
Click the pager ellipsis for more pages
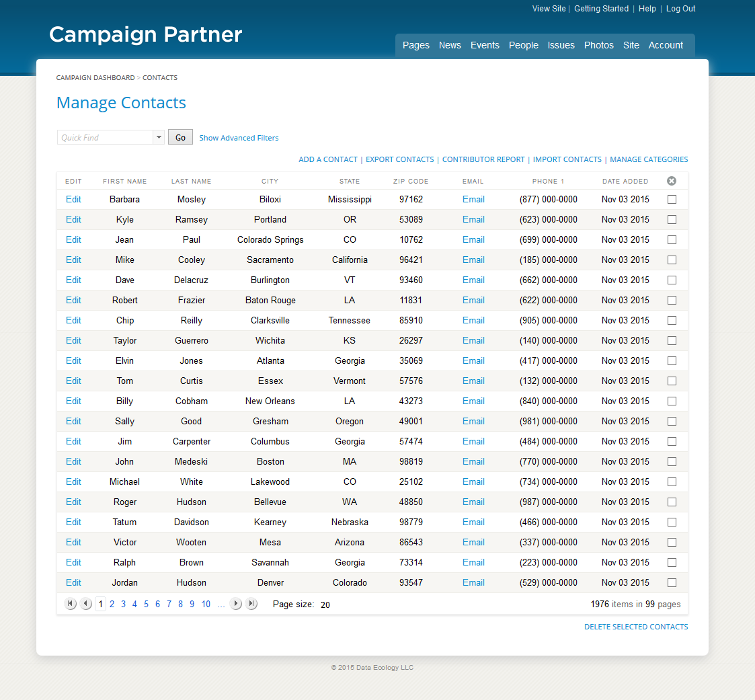pos(221,605)
